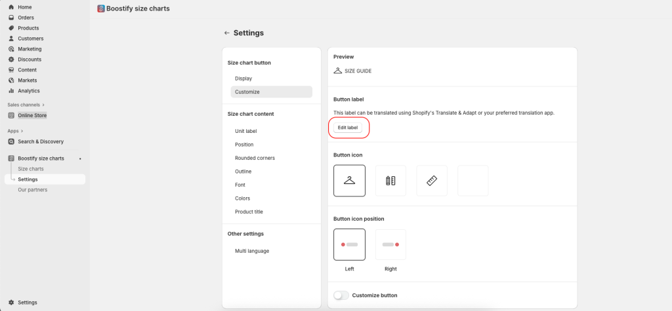
Task: Click the Marketing target icon
Action: (x=11, y=49)
